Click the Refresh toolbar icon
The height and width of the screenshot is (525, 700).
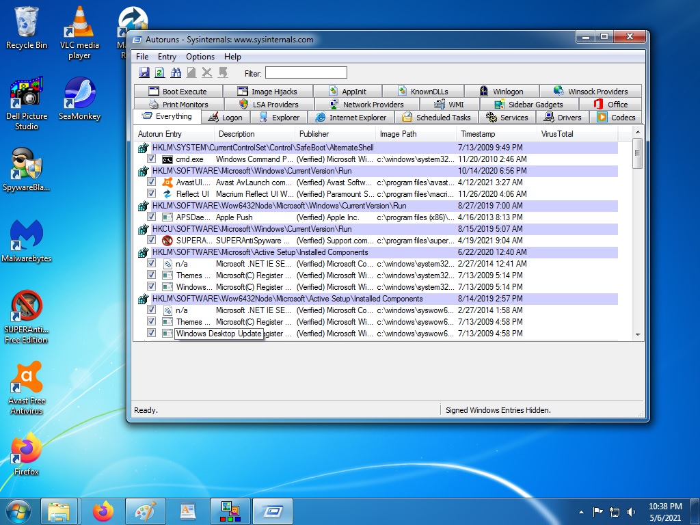pyautogui.click(x=160, y=72)
